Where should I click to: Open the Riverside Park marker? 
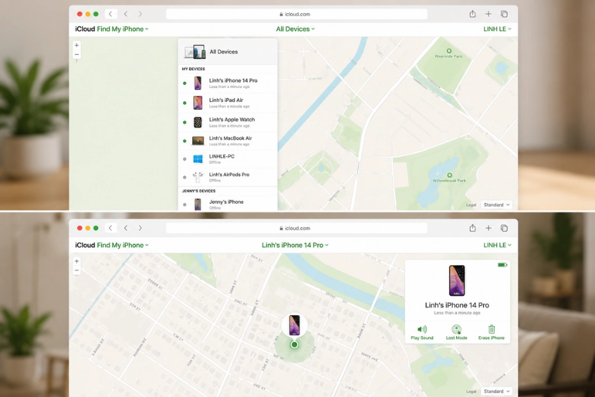point(449,51)
